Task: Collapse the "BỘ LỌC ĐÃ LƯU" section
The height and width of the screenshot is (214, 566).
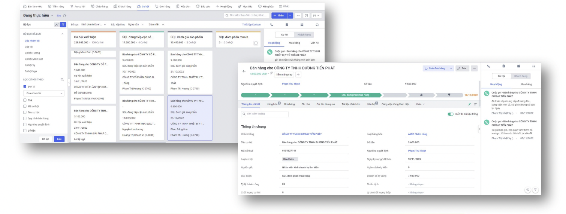Action: point(62,34)
